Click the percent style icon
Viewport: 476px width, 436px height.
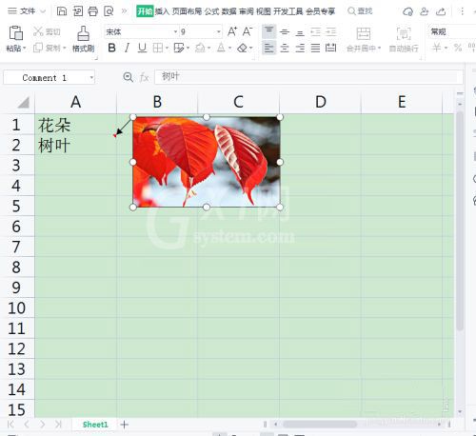[458, 48]
